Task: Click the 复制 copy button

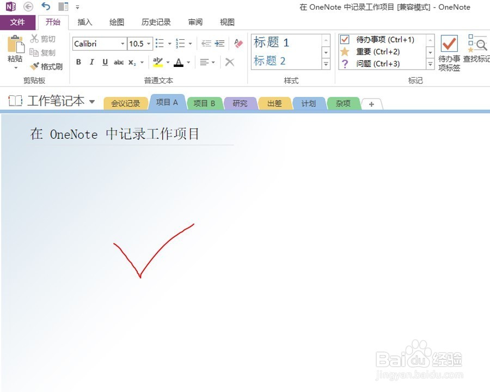Action: tap(42, 52)
